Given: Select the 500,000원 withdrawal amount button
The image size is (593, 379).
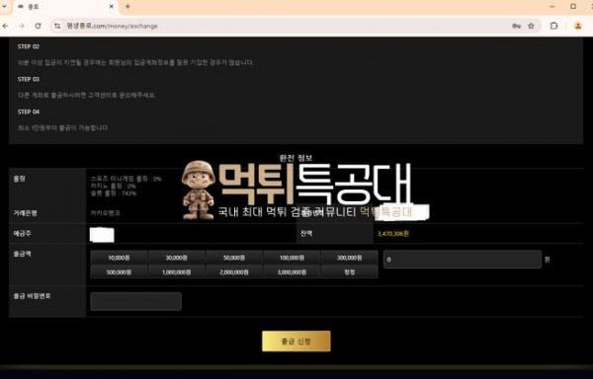Looking at the screenshot, I should (119, 271).
